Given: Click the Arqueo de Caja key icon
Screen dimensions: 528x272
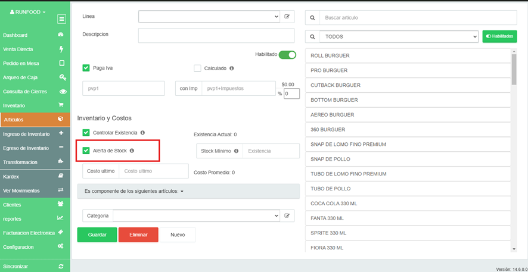Looking at the screenshot, I should (63, 77).
